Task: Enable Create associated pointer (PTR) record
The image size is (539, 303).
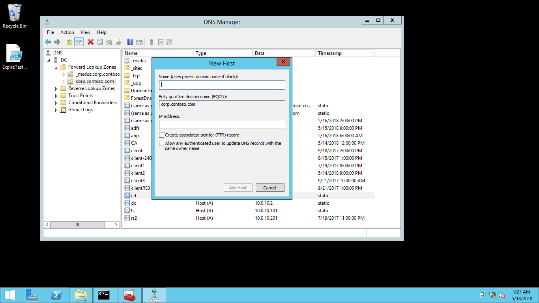Action: (162, 135)
